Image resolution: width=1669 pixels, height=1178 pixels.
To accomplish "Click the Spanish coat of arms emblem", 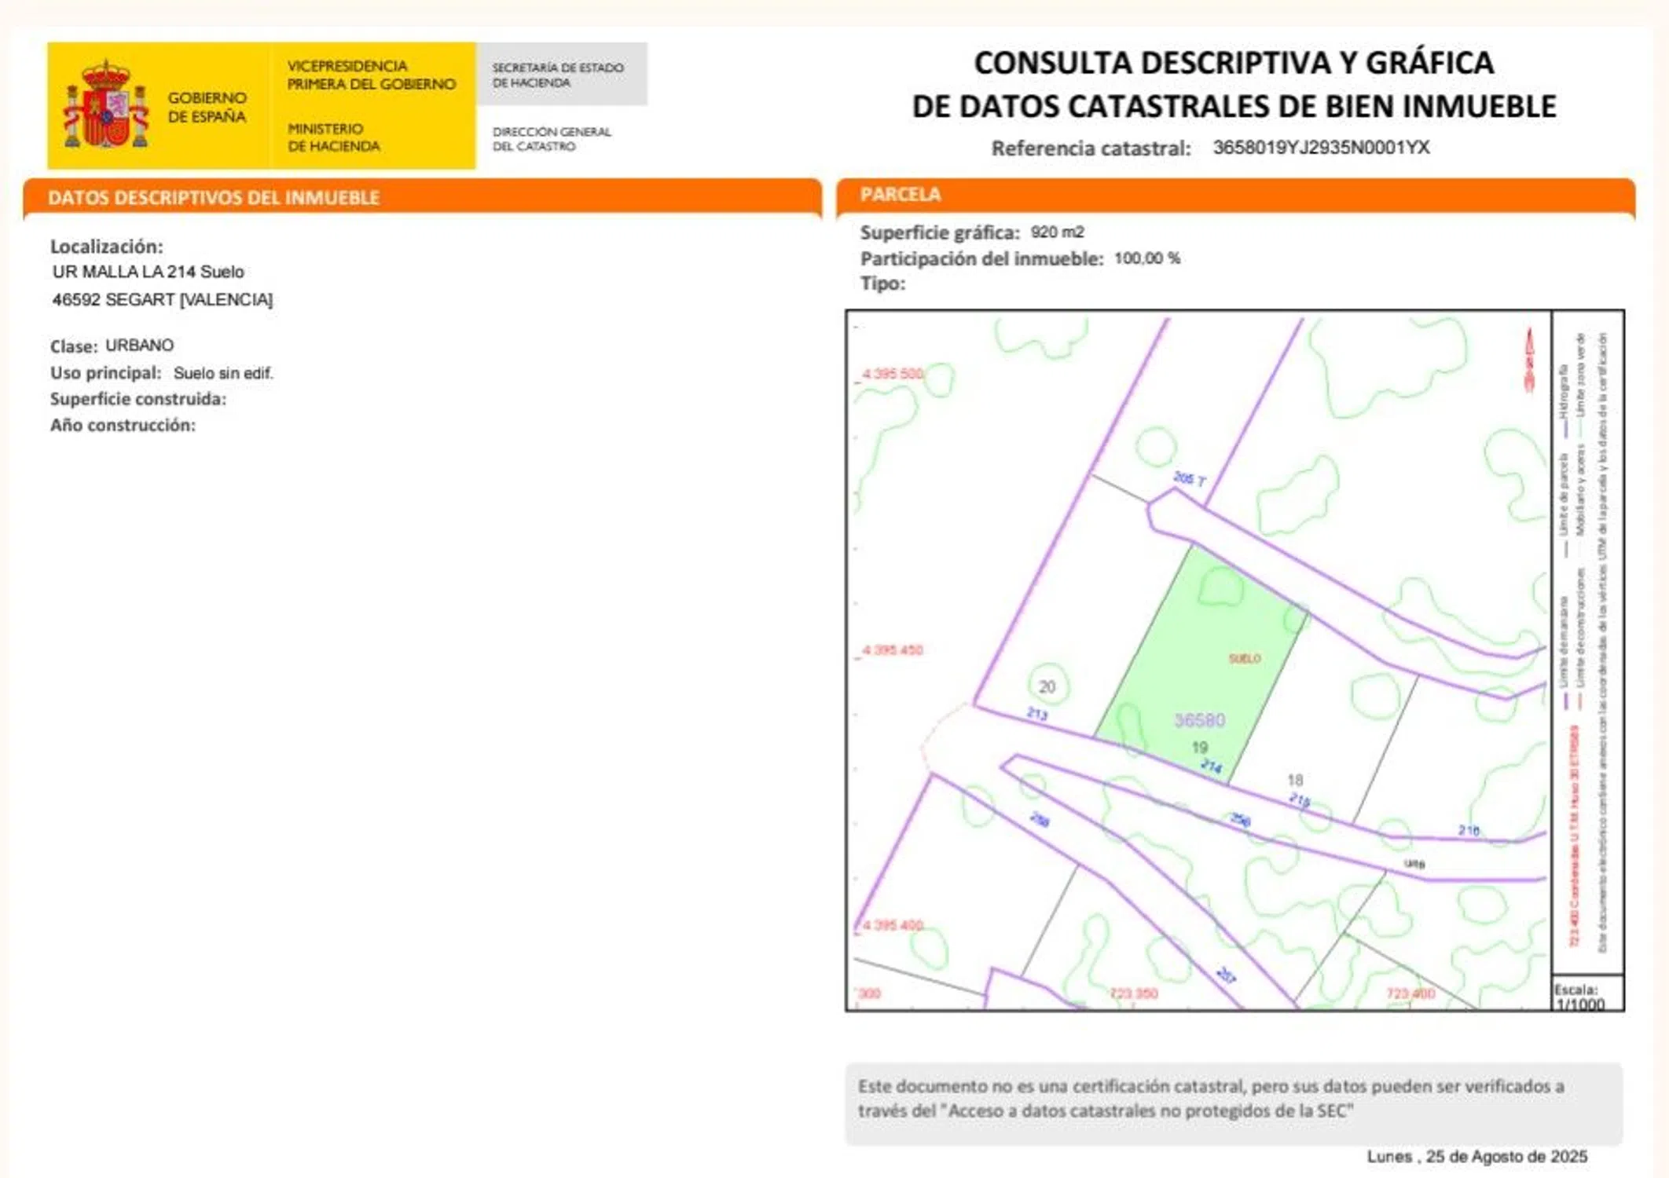I will point(106,106).
